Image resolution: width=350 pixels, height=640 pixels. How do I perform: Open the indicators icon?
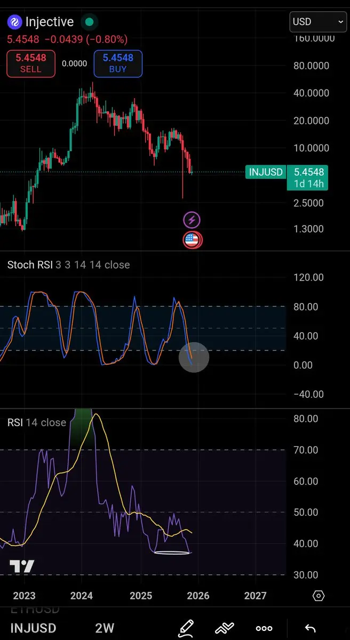coord(225,628)
